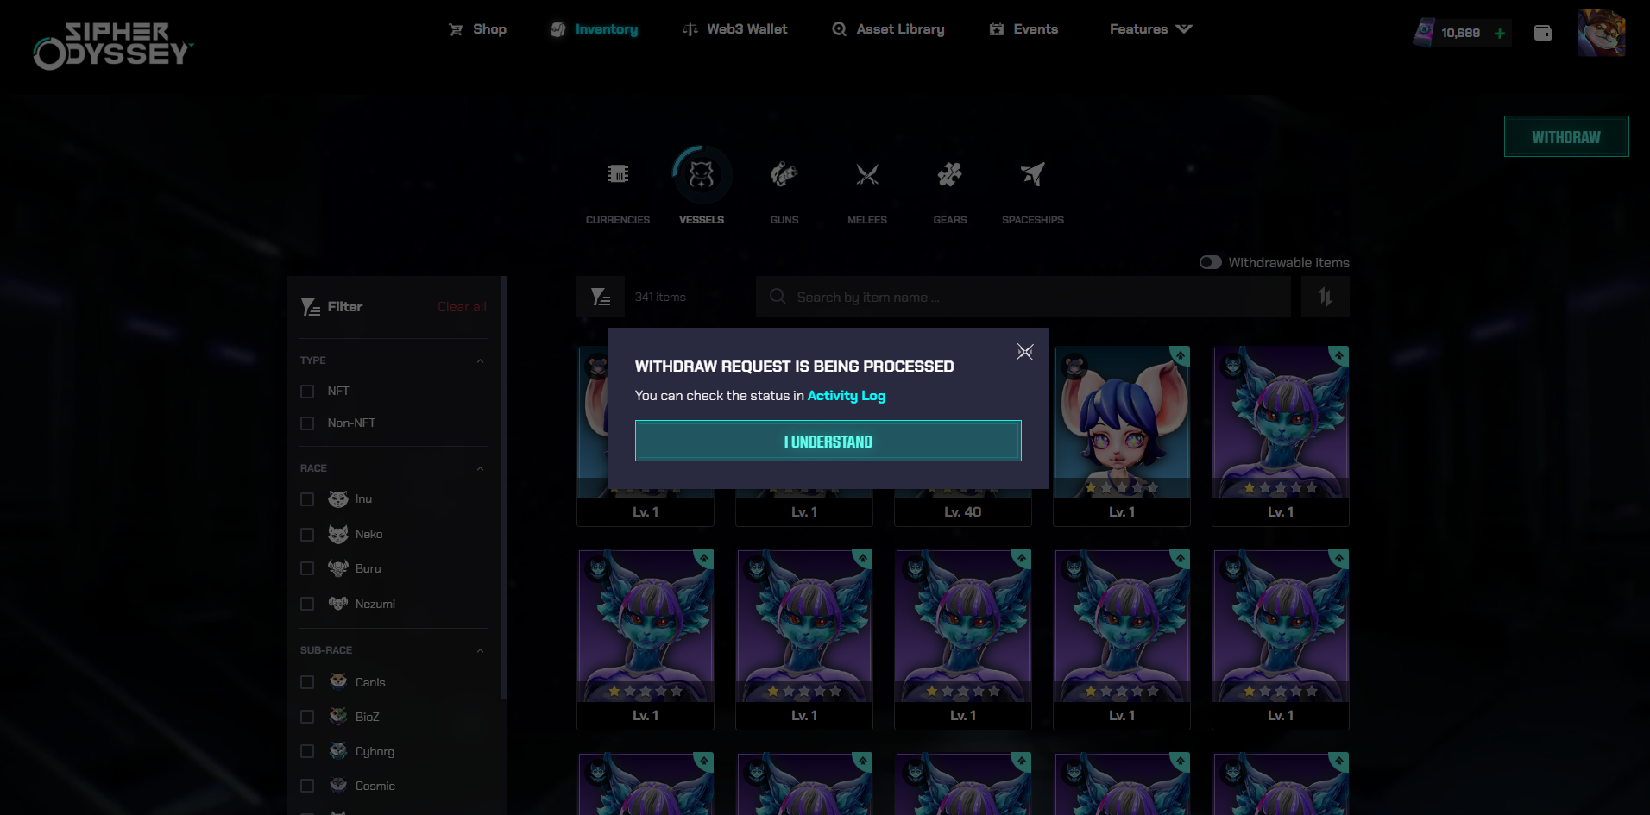Image resolution: width=1650 pixels, height=815 pixels.
Task: Click the filter panel scrollbar
Action: pyautogui.click(x=504, y=487)
